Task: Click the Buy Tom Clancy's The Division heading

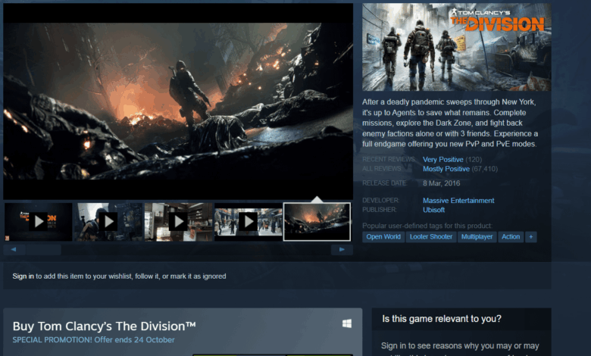Action: 104,326
